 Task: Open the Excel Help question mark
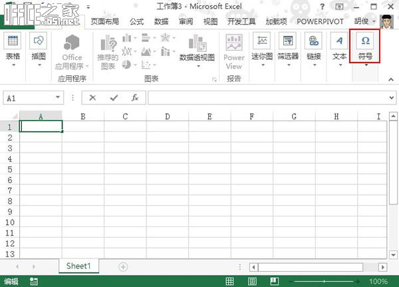(x=322, y=7)
